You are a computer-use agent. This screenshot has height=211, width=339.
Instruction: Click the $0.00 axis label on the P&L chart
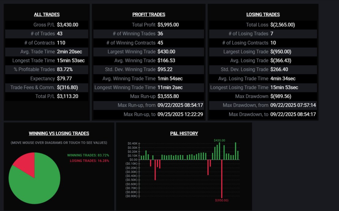[x=133, y=159]
